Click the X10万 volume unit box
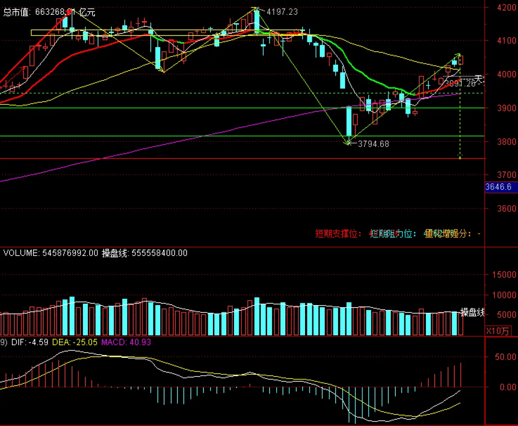This screenshot has height=426, width=518. tap(497, 331)
